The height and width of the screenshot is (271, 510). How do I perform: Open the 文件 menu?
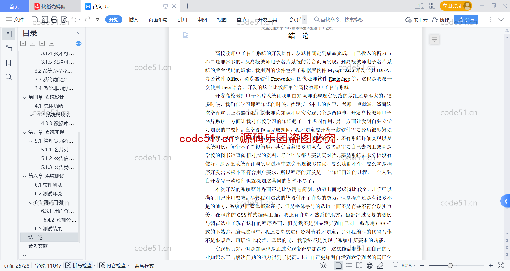tap(15, 19)
